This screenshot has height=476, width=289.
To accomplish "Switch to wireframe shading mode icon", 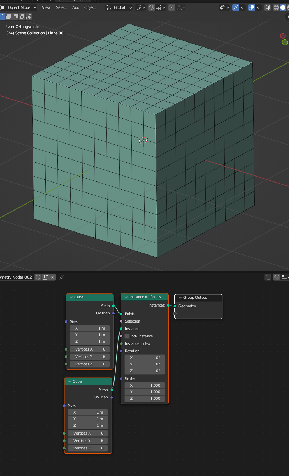I will (x=276, y=7).
